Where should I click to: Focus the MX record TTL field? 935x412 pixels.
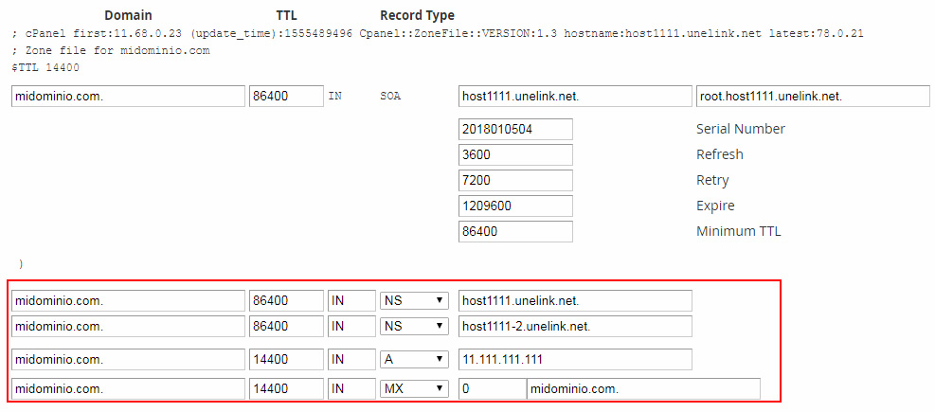pos(286,388)
